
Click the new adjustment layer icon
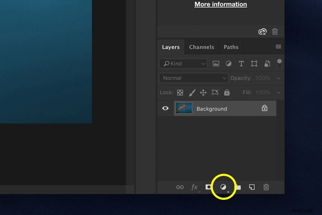[223, 187]
